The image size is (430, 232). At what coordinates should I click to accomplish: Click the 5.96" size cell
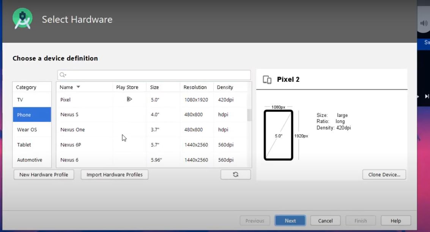tap(156, 160)
